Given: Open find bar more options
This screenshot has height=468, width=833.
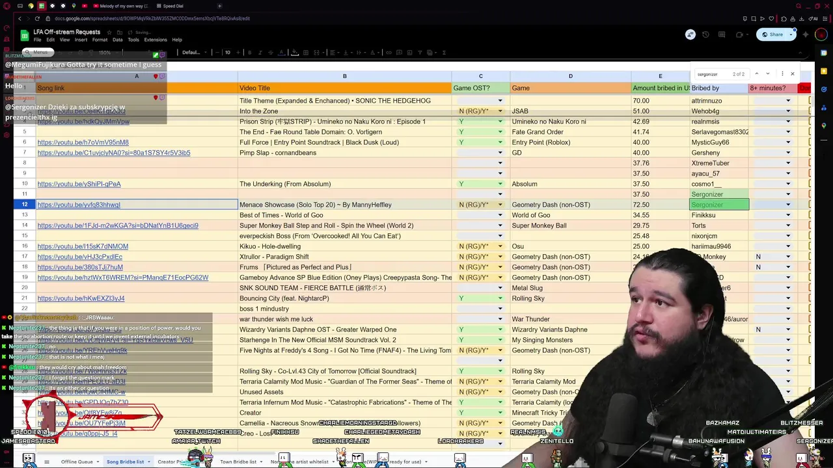Looking at the screenshot, I should 782,74.
